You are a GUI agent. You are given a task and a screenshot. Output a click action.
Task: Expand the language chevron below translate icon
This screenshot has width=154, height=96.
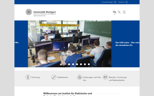click(114, 15)
